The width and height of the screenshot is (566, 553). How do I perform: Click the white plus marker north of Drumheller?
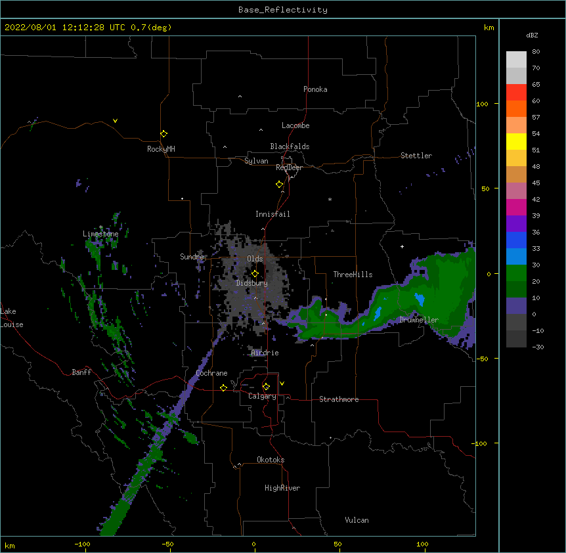[x=402, y=246]
